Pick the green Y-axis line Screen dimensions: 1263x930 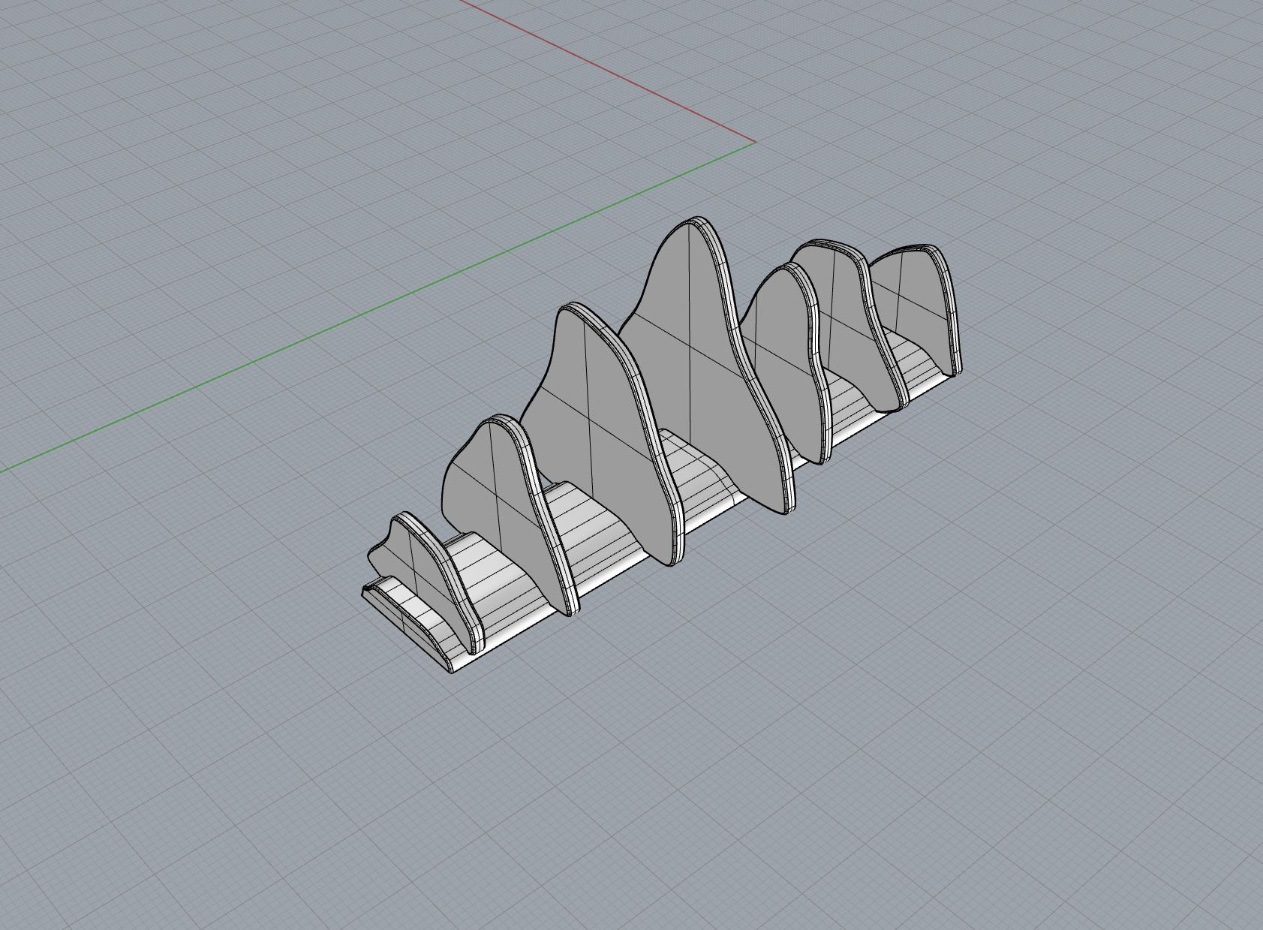[x=377, y=308]
